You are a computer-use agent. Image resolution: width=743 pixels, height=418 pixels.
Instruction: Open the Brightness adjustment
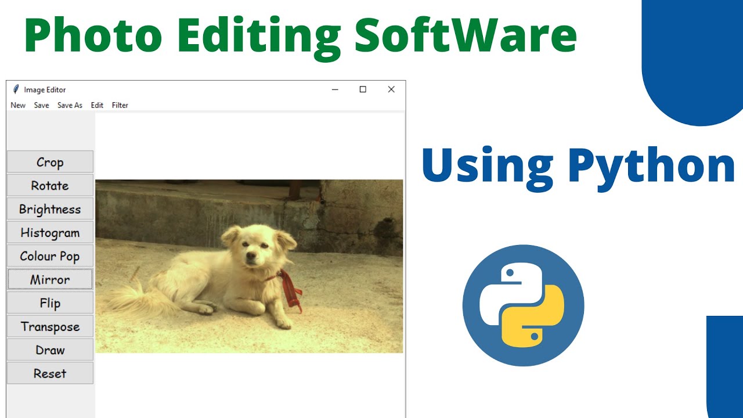coord(50,209)
